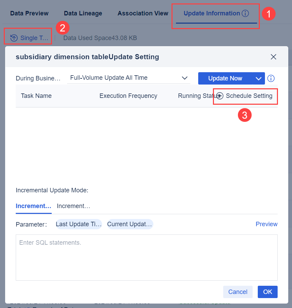292x308 pixels.
Task: Insert the Current Updat… parameter chip
Action: tap(130, 224)
